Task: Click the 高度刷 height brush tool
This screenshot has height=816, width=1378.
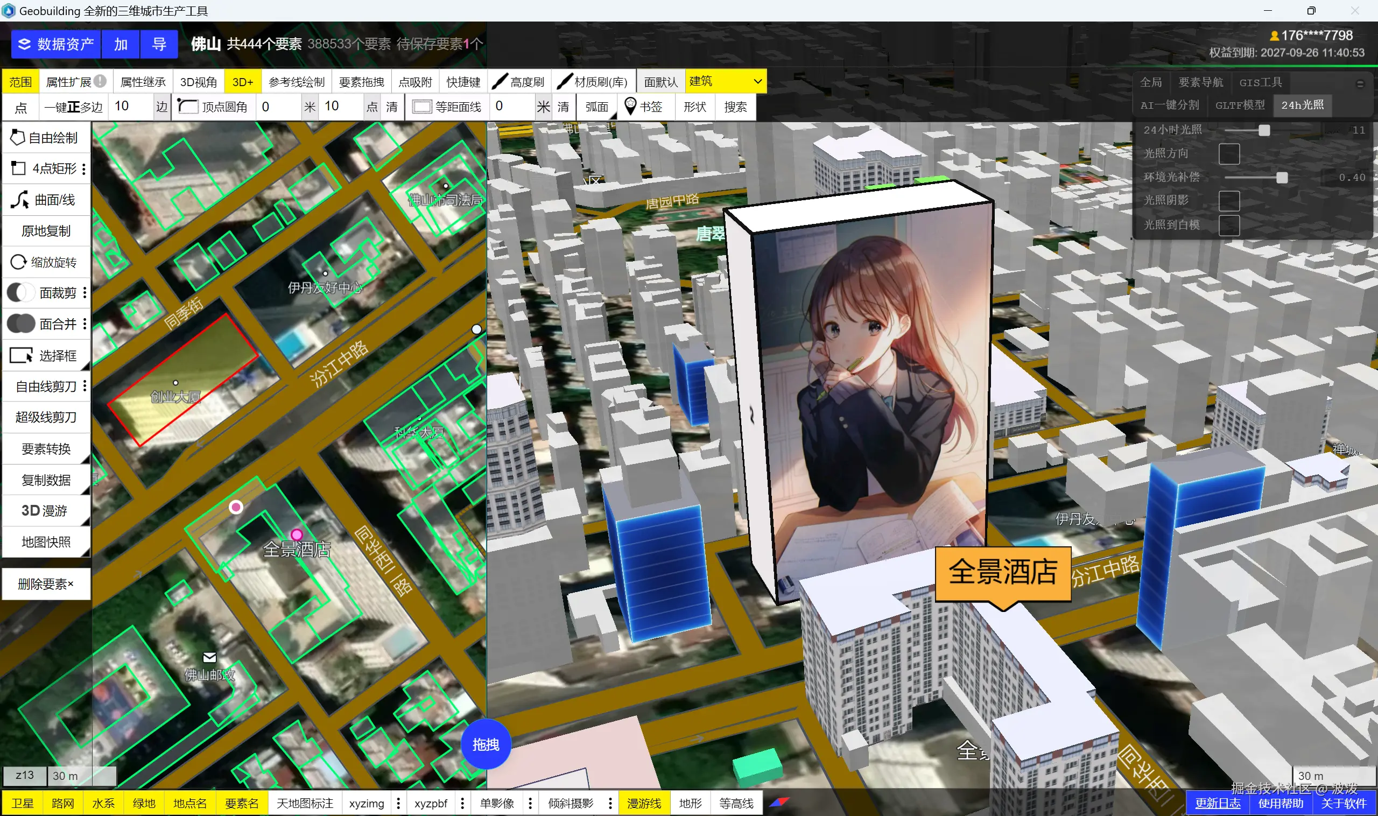Action: pyautogui.click(x=518, y=82)
